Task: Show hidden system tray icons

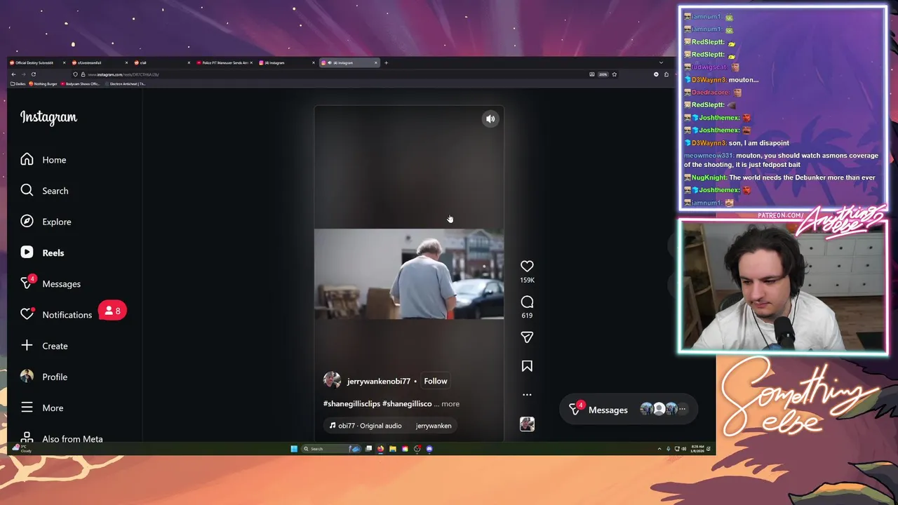Action: 659,449
